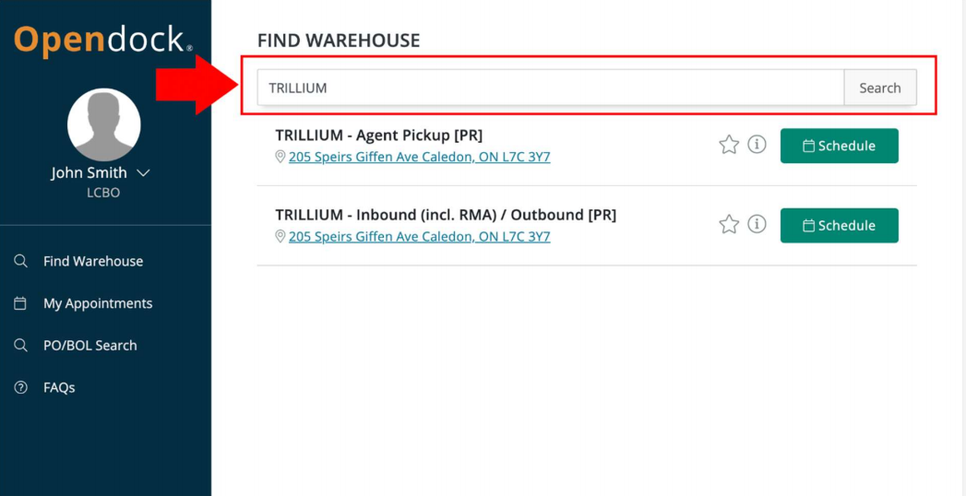
Task: Click the Find Warehouse magnifier icon
Action: [21, 262]
